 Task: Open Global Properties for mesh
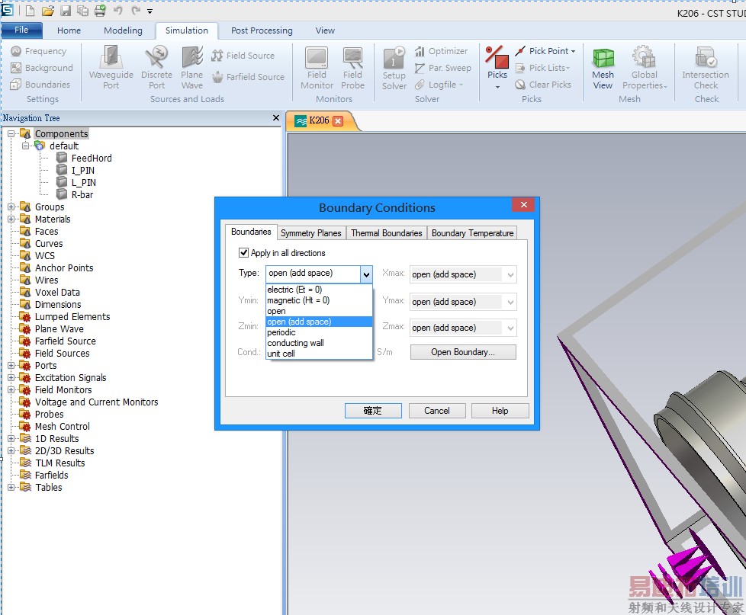pos(645,68)
